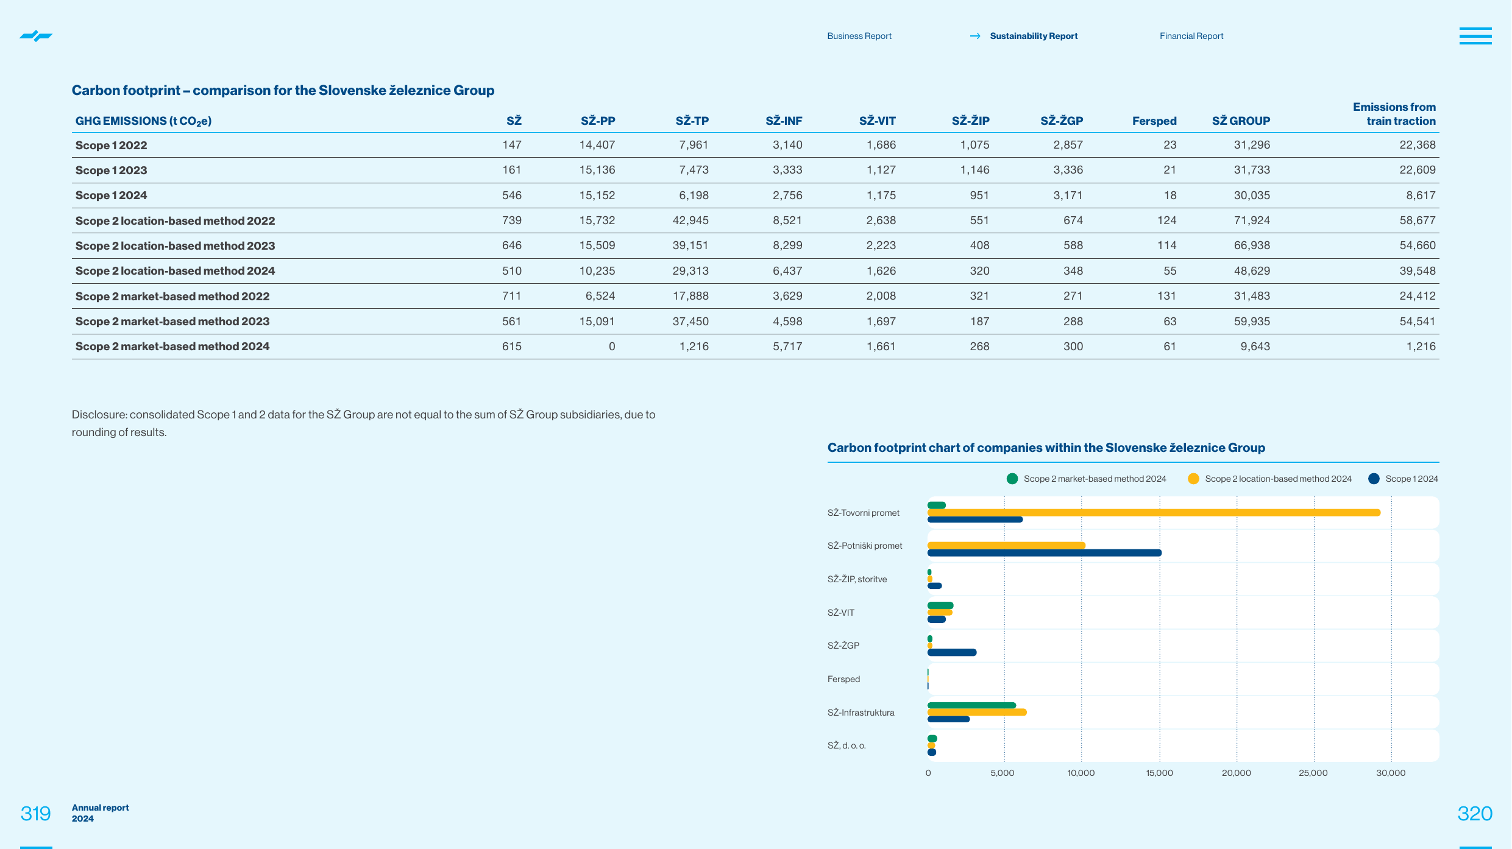1512x849 pixels.
Task: Click the Fersped column header
Action: point(1154,121)
